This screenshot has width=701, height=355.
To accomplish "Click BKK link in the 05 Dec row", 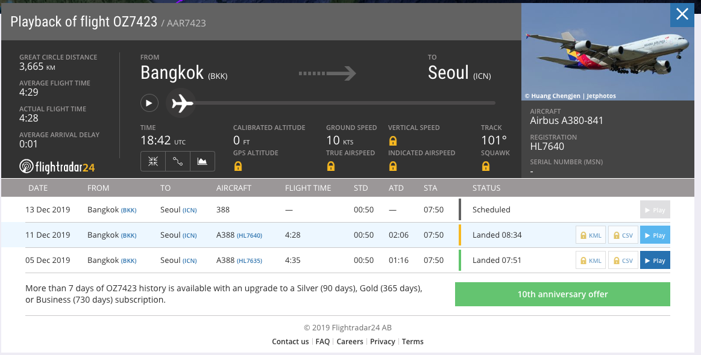I will (x=129, y=261).
